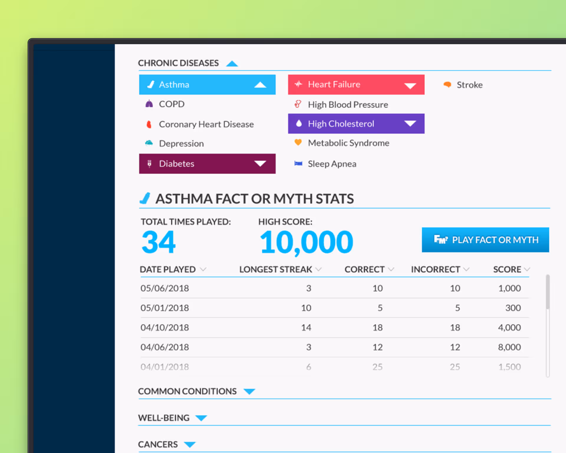Click the stats table scrollbar thumb
This screenshot has width=566, height=453.
547,292
